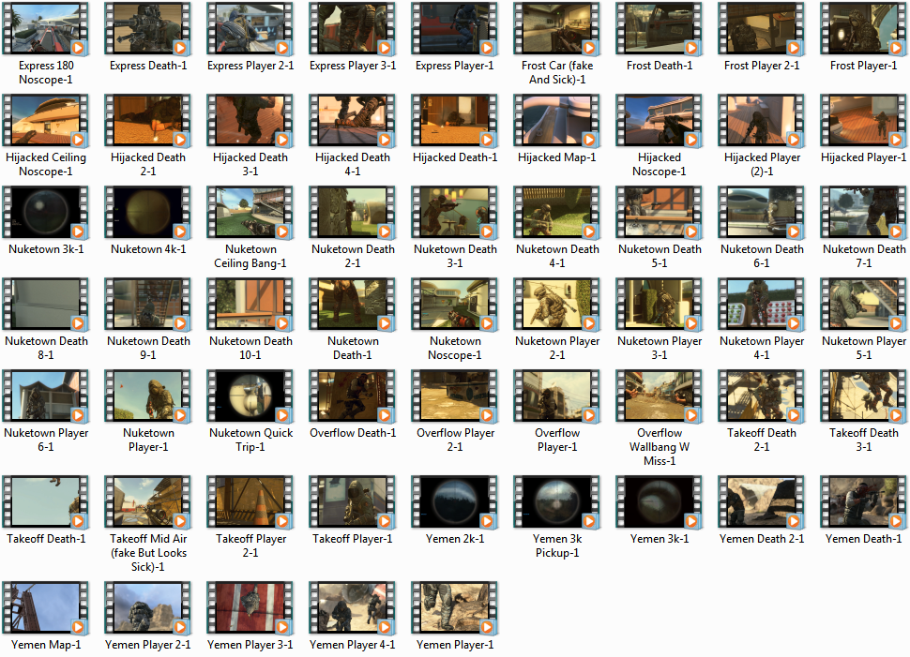Select the Overflow Death-1 video thumbnail
This screenshot has height=657, width=910.
click(353, 396)
